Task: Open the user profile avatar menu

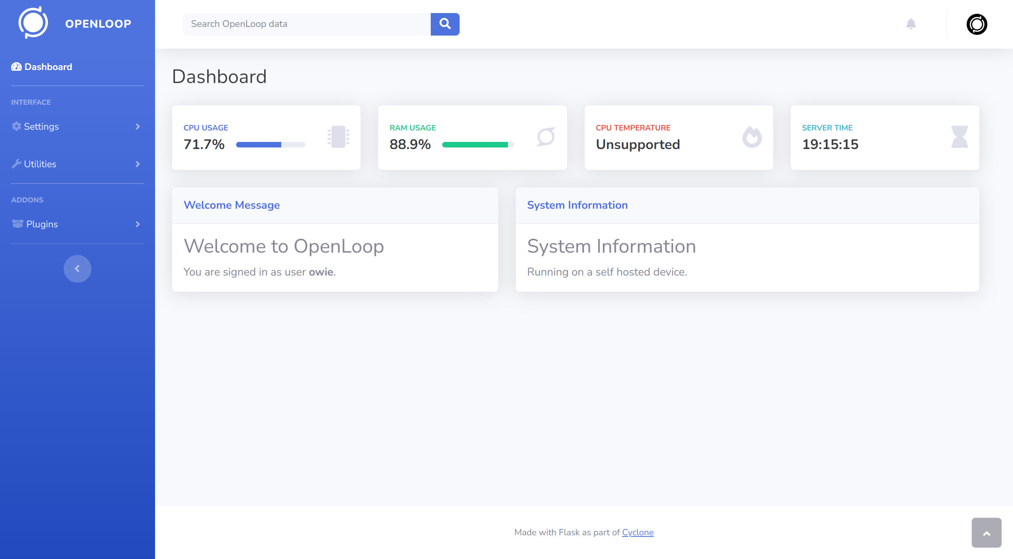Action: 977,25
